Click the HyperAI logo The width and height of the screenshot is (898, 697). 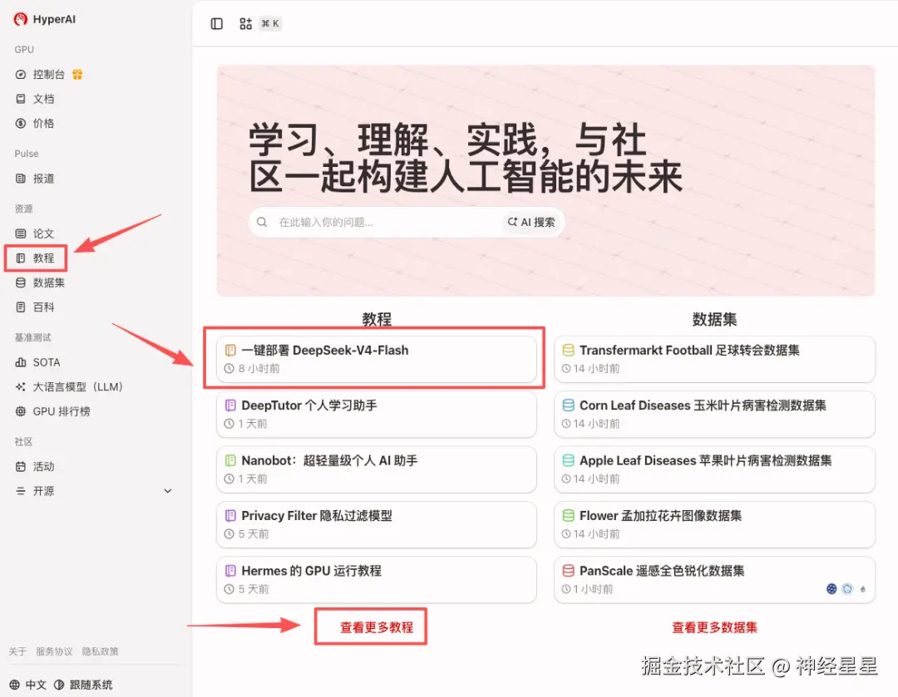42,19
